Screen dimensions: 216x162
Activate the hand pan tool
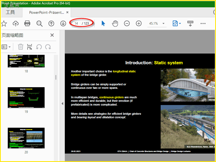click(x=115, y=23)
